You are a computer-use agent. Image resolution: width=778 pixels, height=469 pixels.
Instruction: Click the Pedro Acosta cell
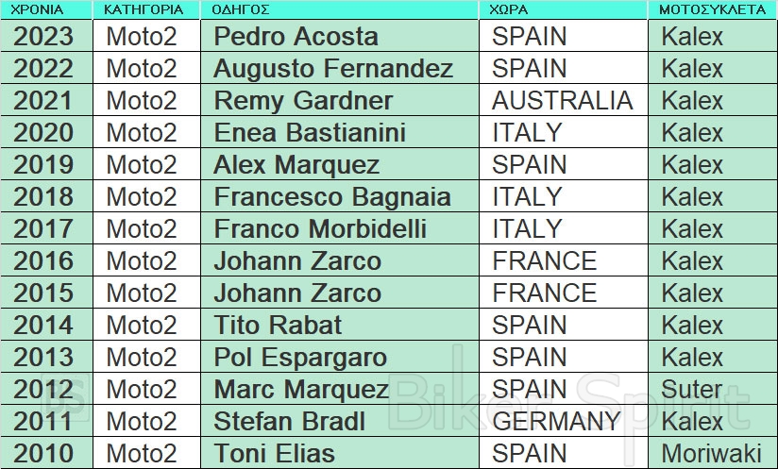[x=296, y=37]
